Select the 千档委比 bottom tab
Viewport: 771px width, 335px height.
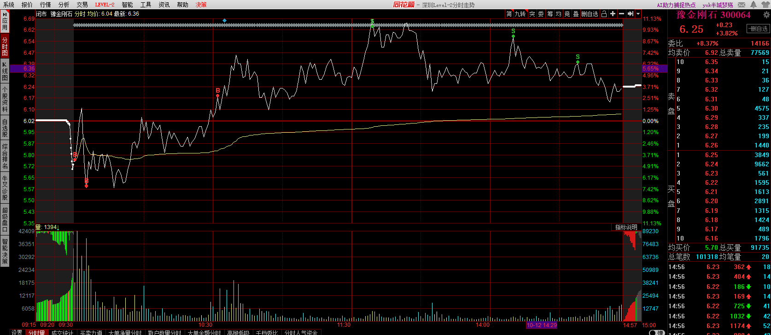pos(267,332)
